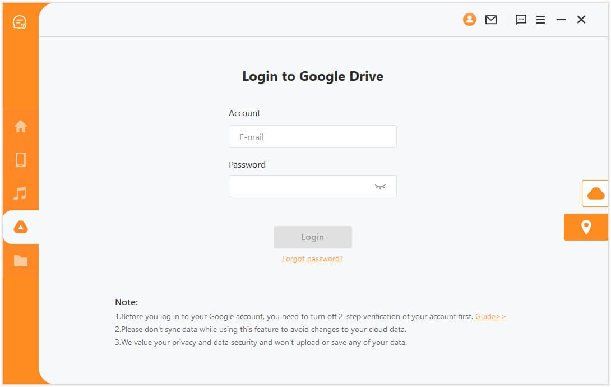Screen dimensions: 611x387
Task: Open the Guide link about 2-step verification
Action: pos(490,316)
